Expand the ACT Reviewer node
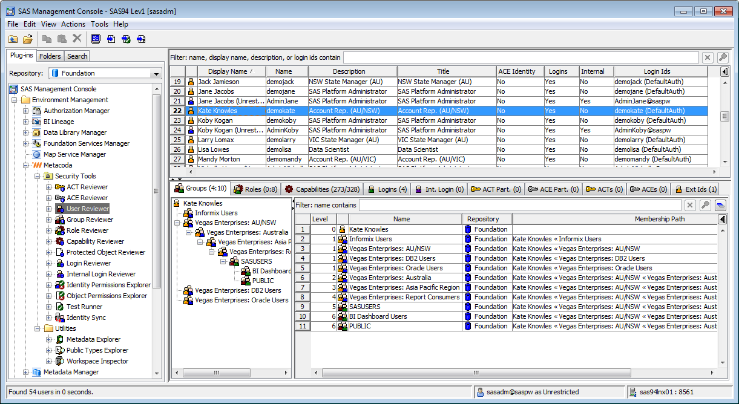739x404 pixels. coord(49,187)
